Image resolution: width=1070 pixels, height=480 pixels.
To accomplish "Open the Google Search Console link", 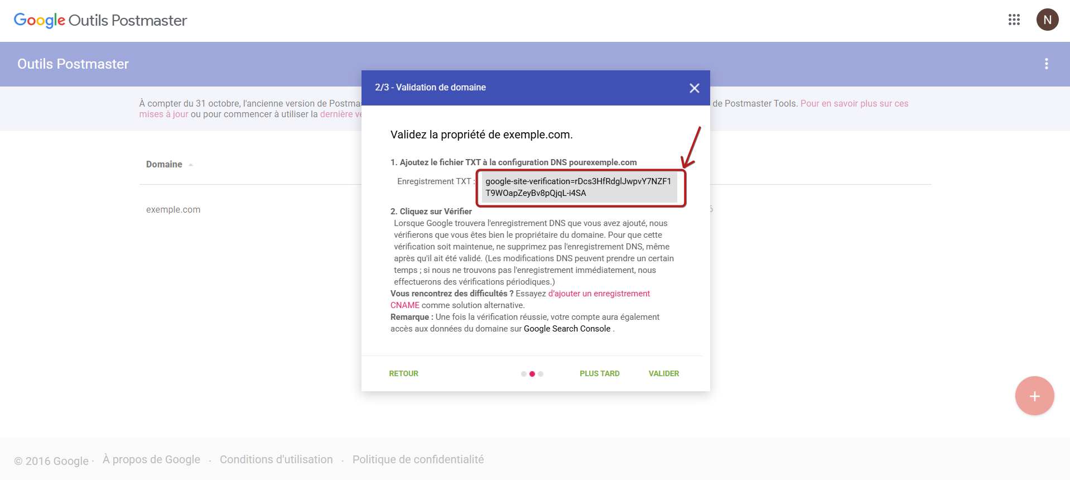I will pyautogui.click(x=567, y=329).
